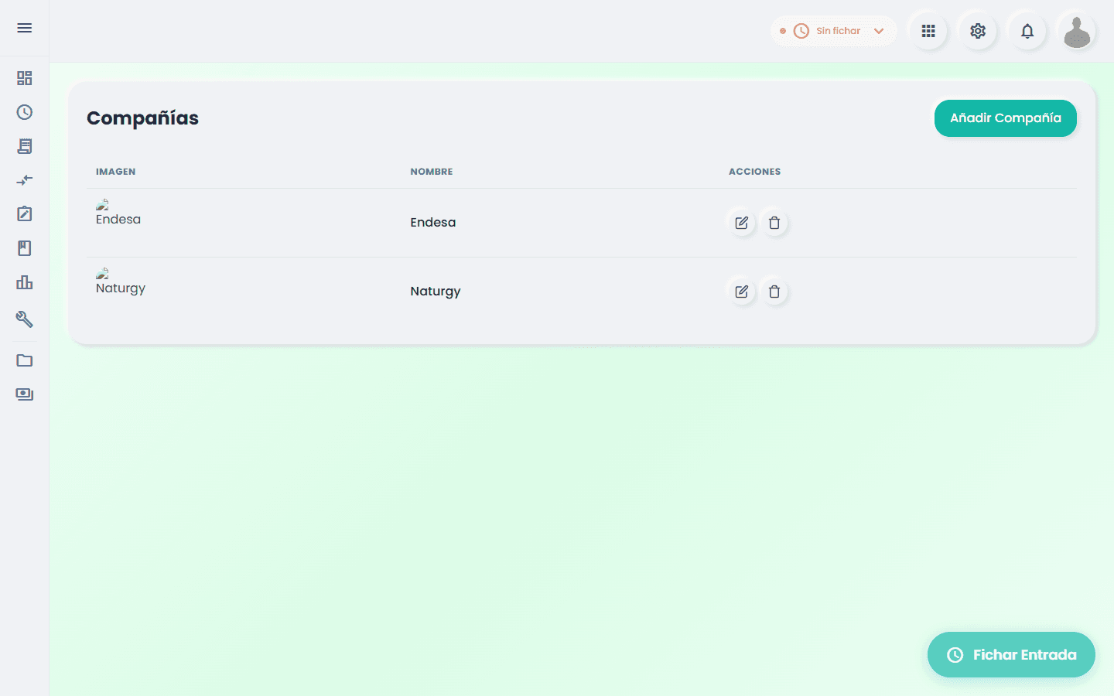Edit the Endesa company
This screenshot has width=1114, height=696.
pyautogui.click(x=741, y=223)
